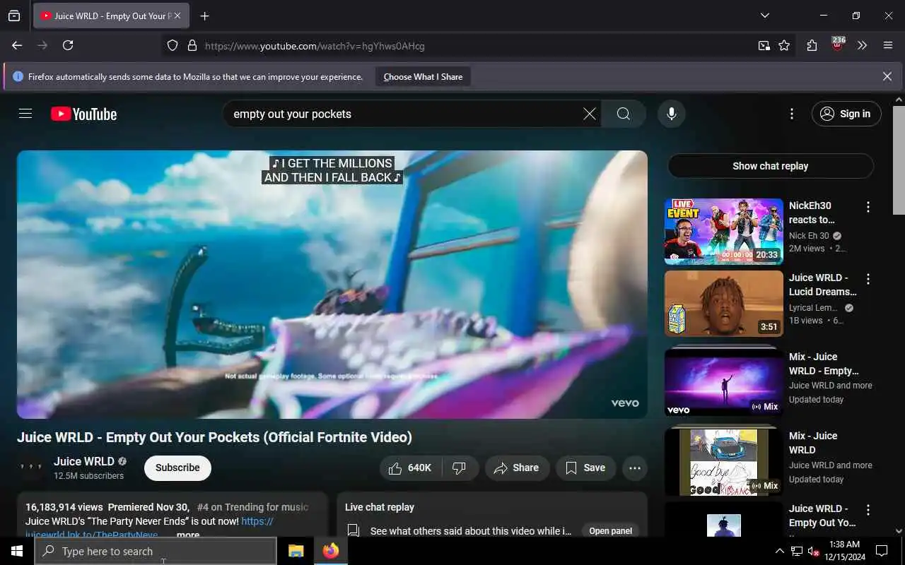Image resolution: width=905 pixels, height=565 pixels.
Task: Run search with magnifier button
Action: (x=623, y=114)
